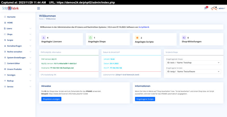Viewport: 227px width, 117px height.
Task: Click the IP address 77.164.103.146
Action: tap(116, 68)
